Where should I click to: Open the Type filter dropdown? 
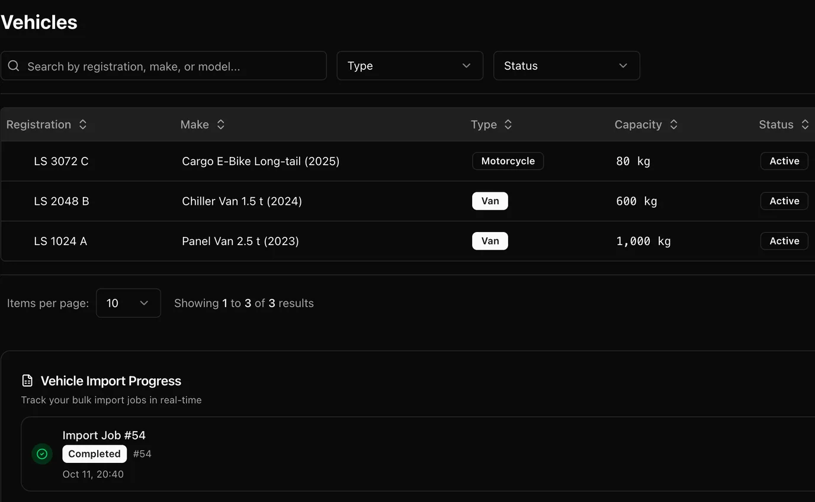tap(410, 66)
